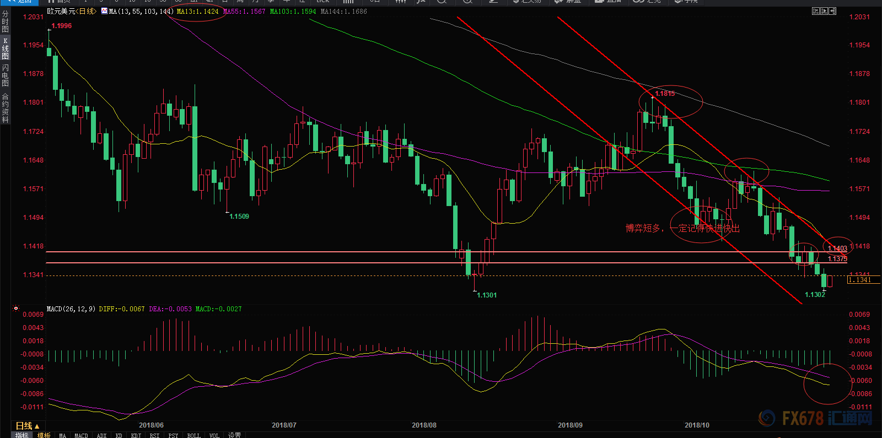Open the 闪电图 side tab
Viewport: 882px width, 438px height.
(x=5, y=75)
